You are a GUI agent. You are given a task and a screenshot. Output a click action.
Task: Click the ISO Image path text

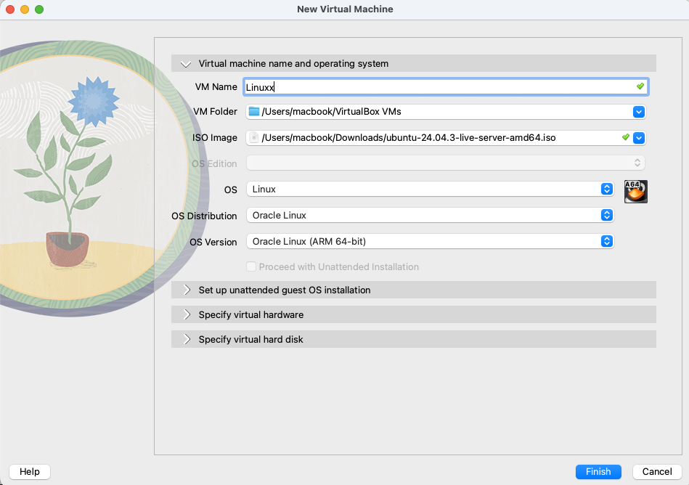pos(409,137)
